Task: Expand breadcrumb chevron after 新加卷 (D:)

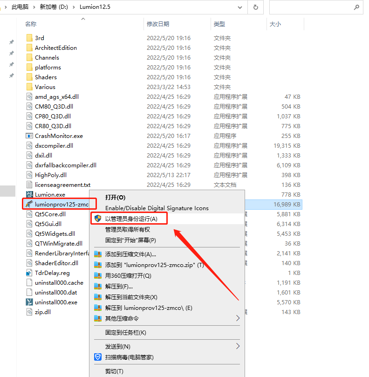Action: (x=74, y=7)
